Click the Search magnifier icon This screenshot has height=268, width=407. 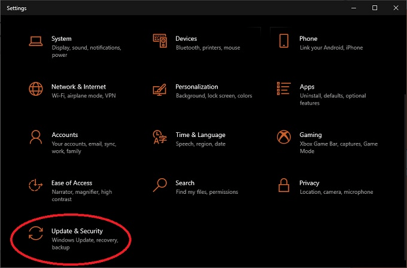pos(159,185)
